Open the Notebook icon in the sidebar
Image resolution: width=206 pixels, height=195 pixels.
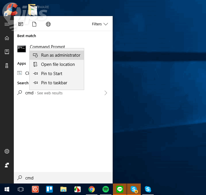7,52
